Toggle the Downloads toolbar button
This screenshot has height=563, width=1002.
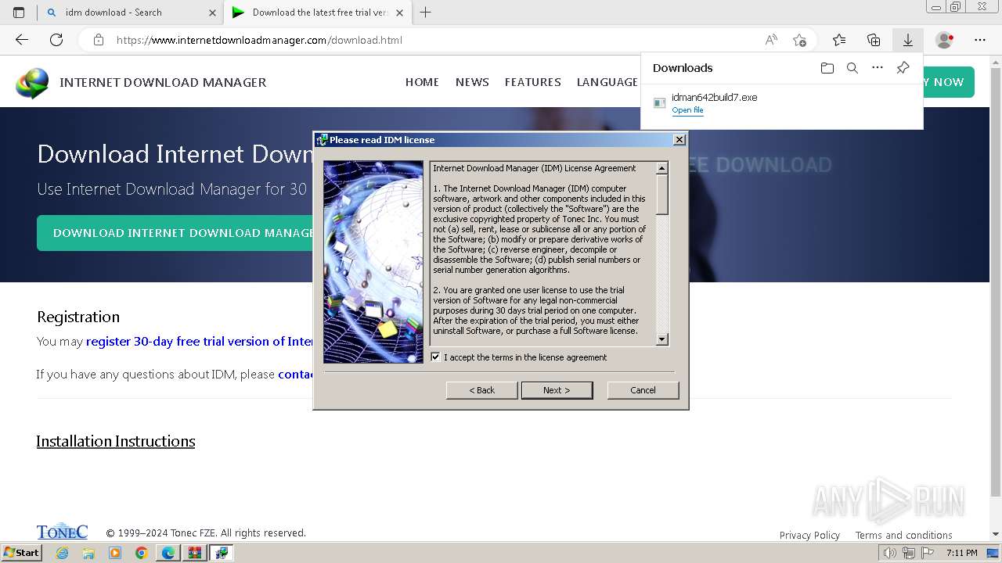908,40
